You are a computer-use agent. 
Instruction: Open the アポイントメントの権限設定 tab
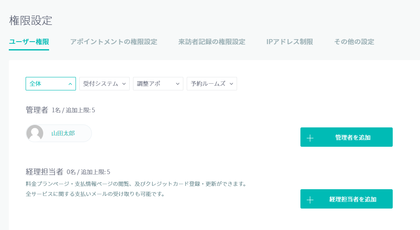(x=114, y=42)
